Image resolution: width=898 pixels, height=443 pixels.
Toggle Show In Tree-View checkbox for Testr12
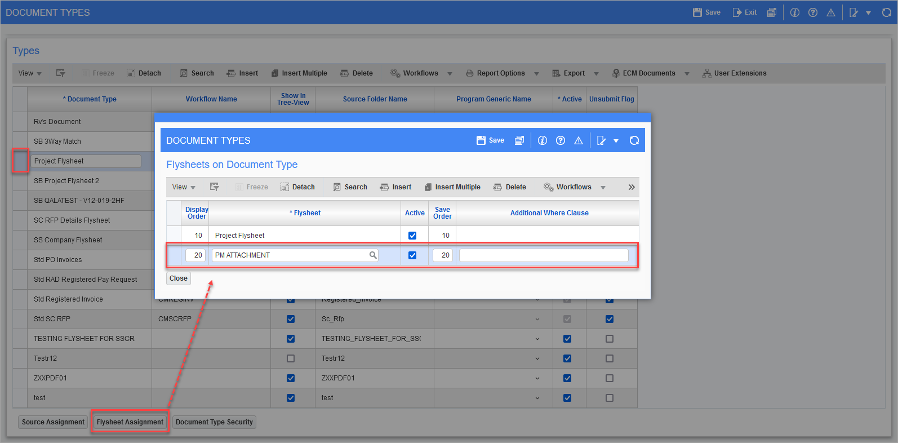(291, 358)
